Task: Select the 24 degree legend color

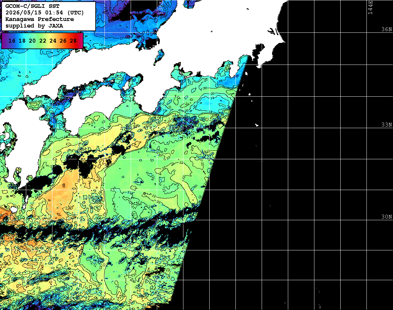Action: tap(53, 41)
